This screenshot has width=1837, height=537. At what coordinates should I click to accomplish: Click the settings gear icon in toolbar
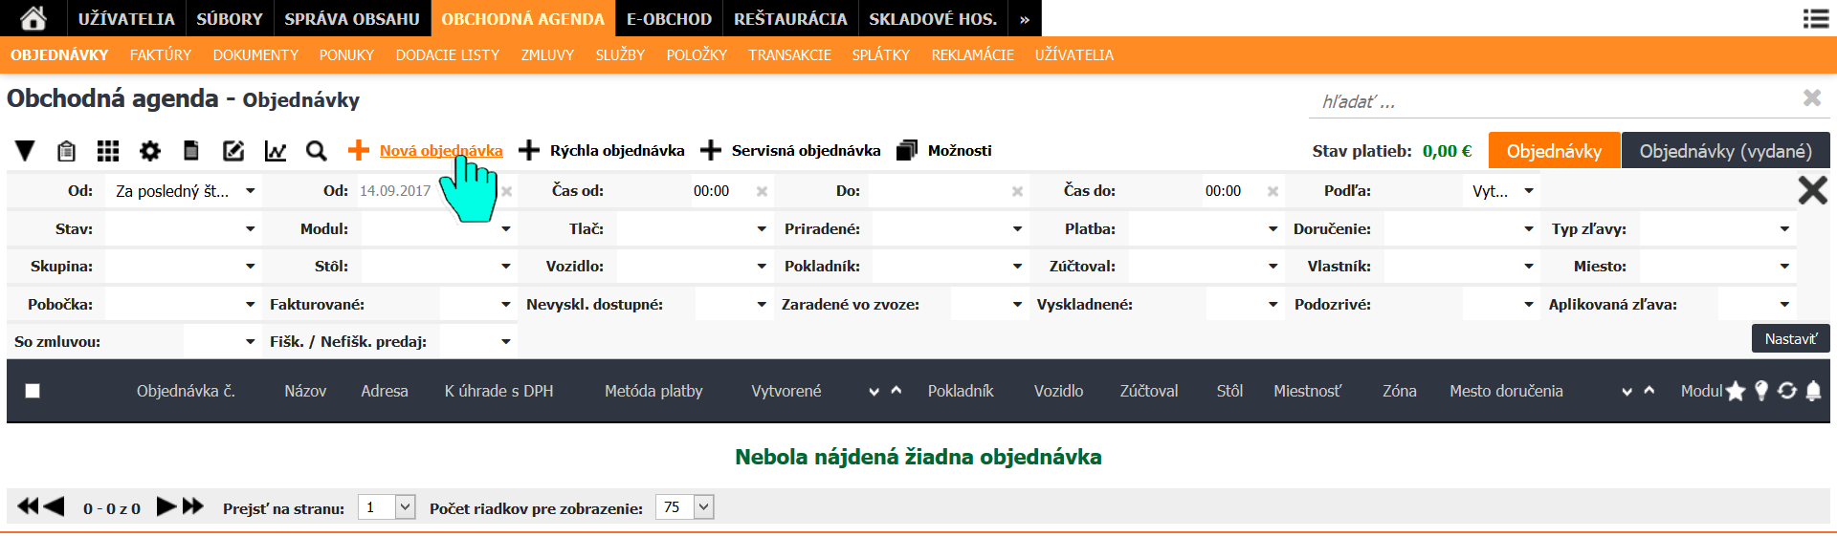(150, 151)
